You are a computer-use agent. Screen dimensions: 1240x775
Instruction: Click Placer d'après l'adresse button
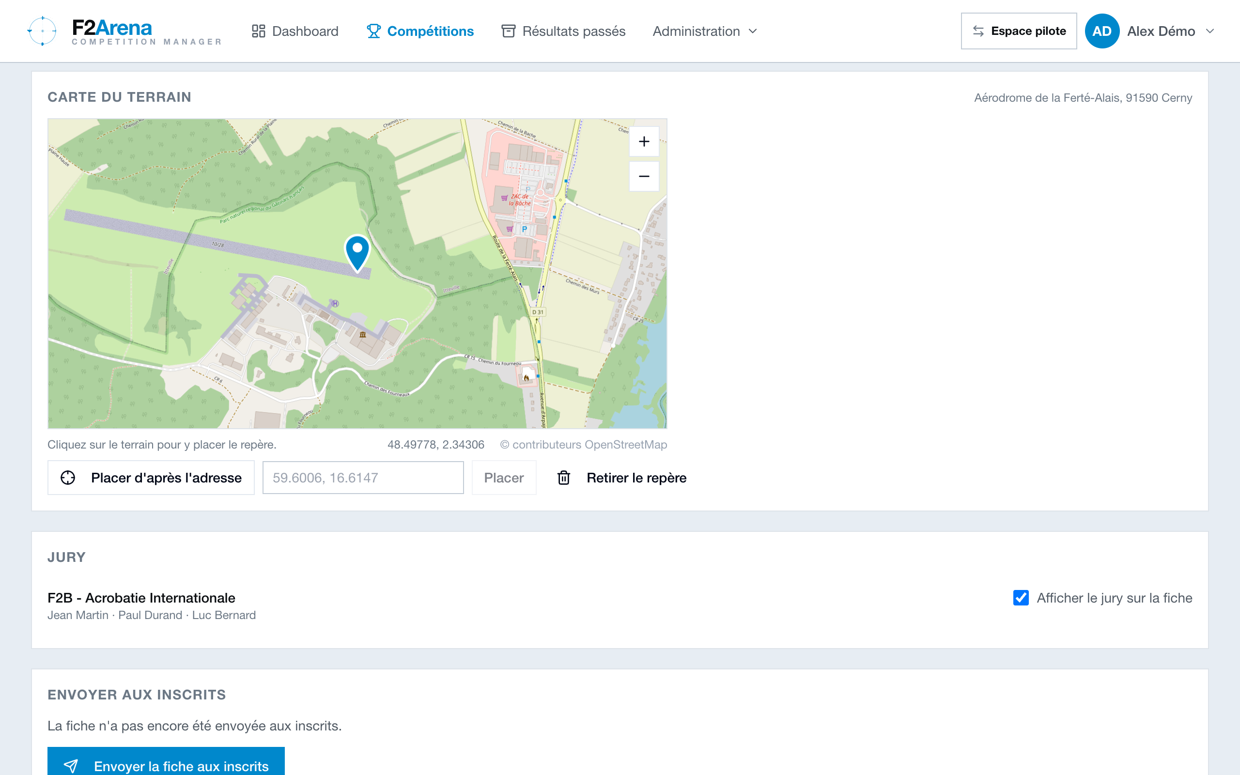tap(151, 478)
